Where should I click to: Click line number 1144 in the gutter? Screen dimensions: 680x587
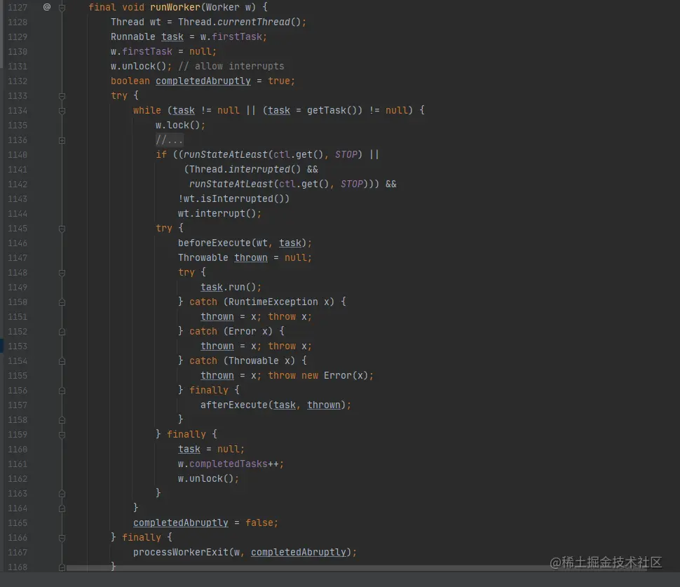coord(18,214)
